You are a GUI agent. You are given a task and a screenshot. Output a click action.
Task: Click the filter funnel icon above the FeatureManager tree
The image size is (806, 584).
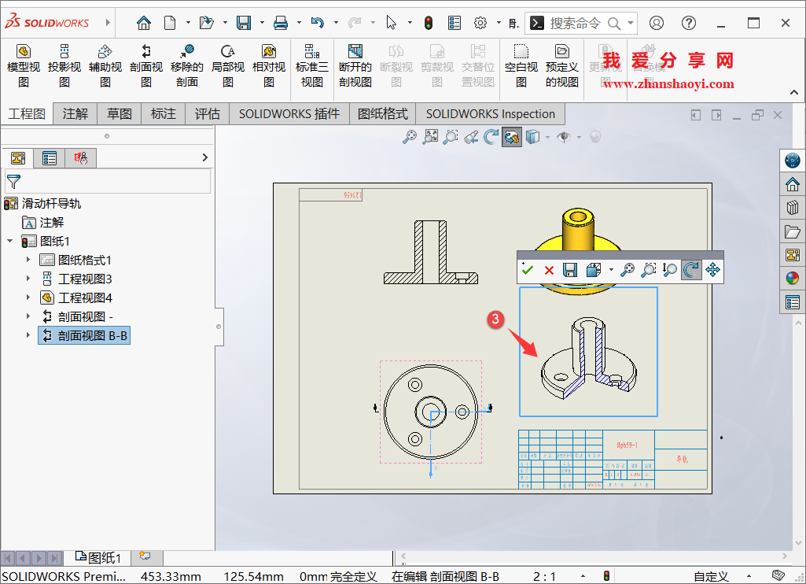point(13,180)
